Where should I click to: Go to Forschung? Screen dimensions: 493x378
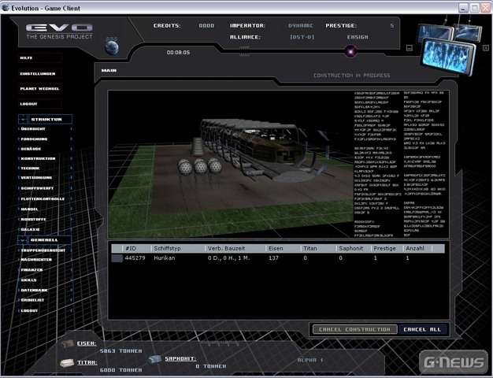[34, 139]
